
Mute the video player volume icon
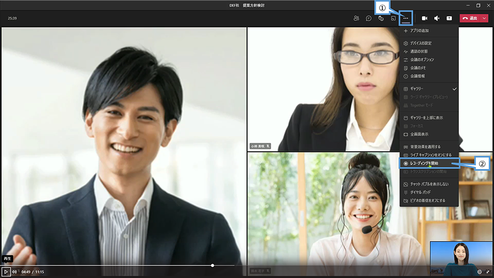point(14,272)
